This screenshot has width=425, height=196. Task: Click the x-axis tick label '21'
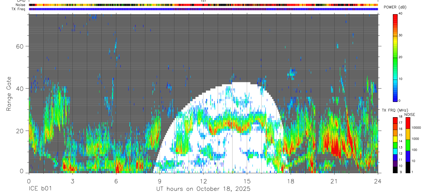coord(334,181)
